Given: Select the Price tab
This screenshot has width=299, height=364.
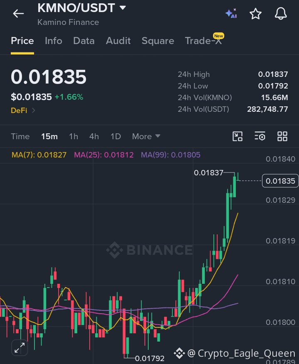Looking at the screenshot, I should point(22,41).
